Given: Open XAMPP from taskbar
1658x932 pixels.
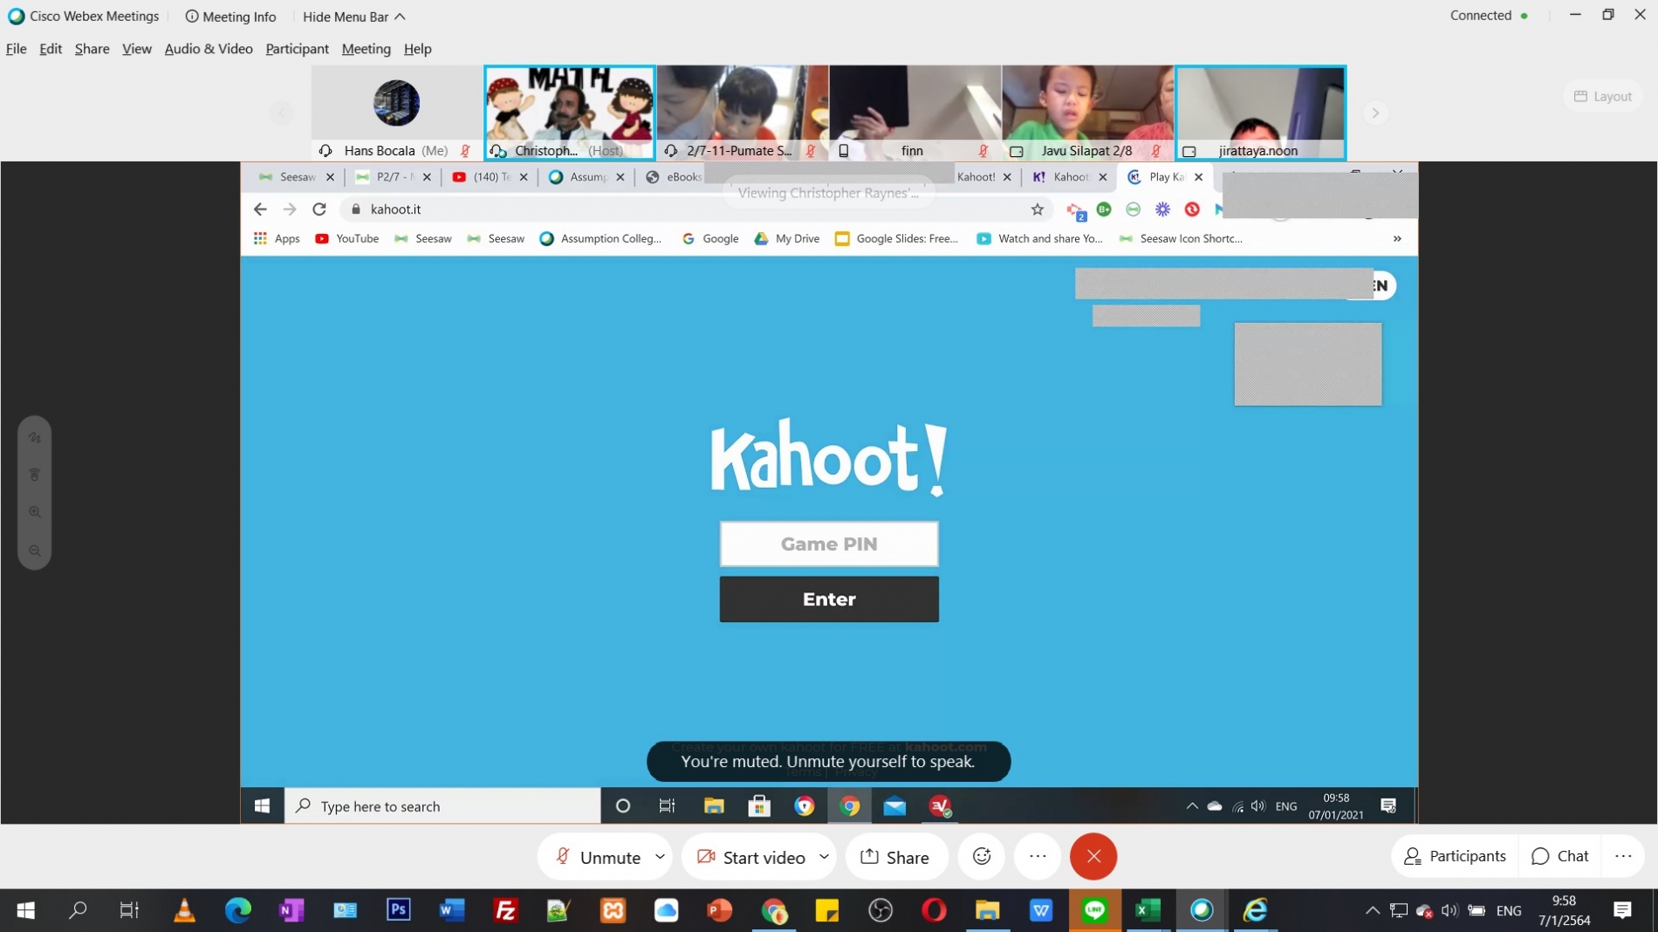Looking at the screenshot, I should click(613, 910).
